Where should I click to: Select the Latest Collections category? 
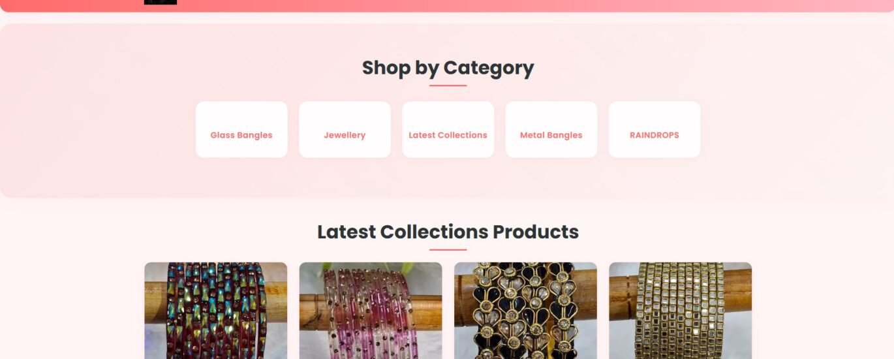point(448,129)
